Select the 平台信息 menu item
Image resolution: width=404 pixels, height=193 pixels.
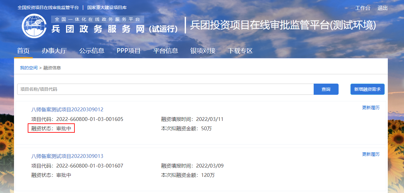[165, 51]
